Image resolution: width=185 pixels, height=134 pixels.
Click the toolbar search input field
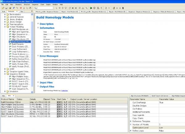45,8
